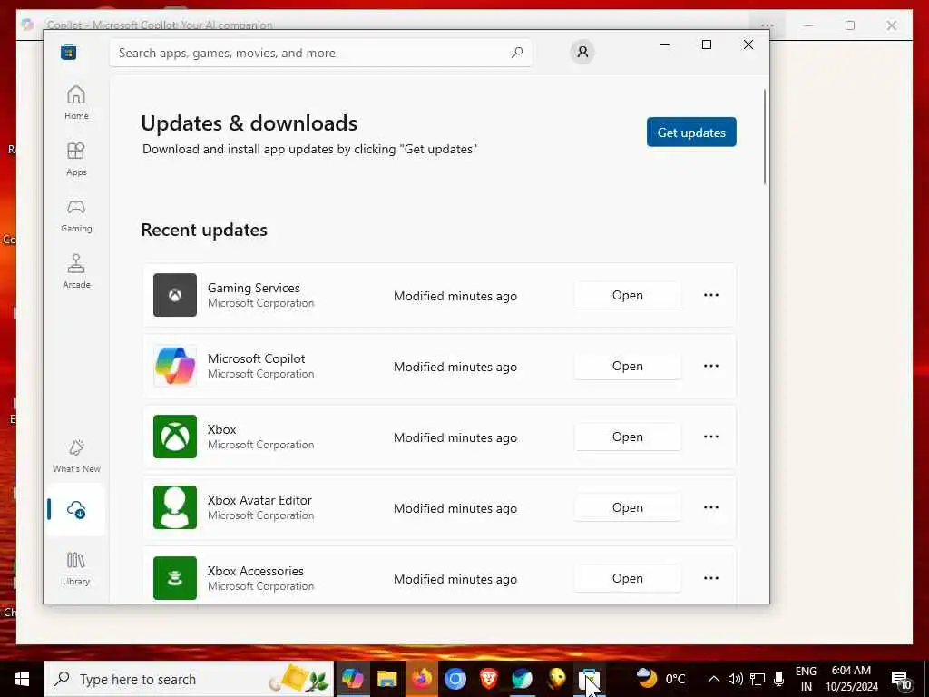Click Open for Xbox Accessories
This screenshot has height=697, width=929.
point(628,578)
